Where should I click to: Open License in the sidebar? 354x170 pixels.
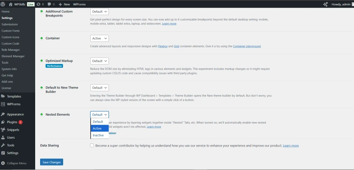pyautogui.click(x=6, y=88)
